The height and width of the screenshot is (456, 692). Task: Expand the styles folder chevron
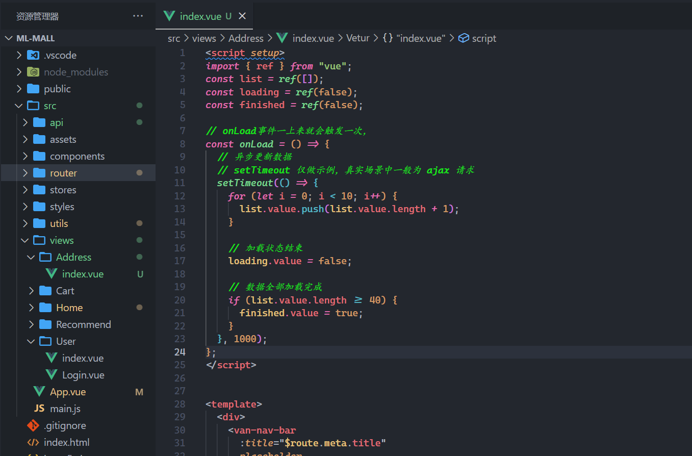(x=25, y=207)
